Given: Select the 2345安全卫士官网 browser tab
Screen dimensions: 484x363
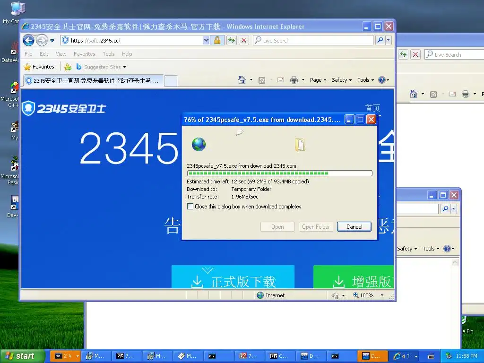Looking at the screenshot, I should 93,81.
